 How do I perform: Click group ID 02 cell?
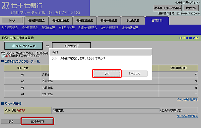(x=22, y=81)
